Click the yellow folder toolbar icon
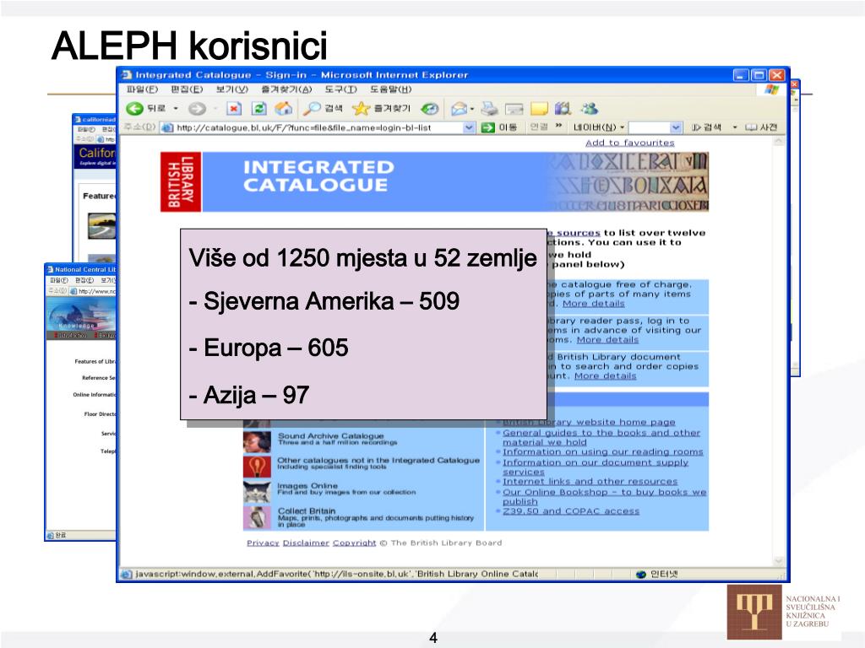The height and width of the screenshot is (648, 865). 539,109
